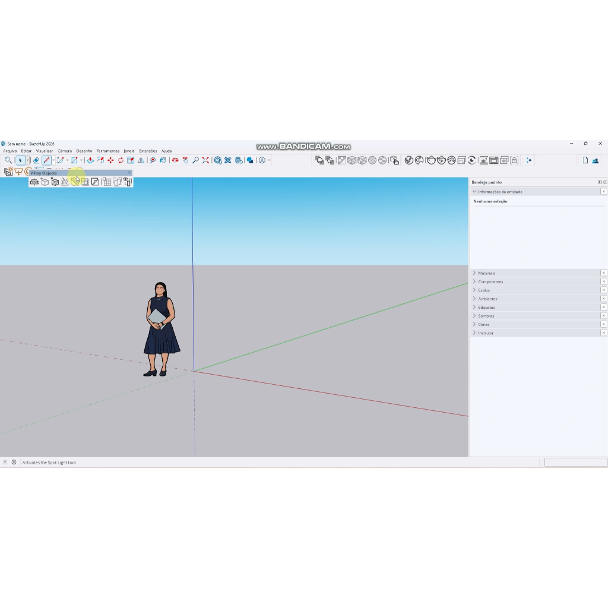Screen dimensions: 608x608
Task: Collapse the Informações da entidade panel
Action: click(474, 192)
